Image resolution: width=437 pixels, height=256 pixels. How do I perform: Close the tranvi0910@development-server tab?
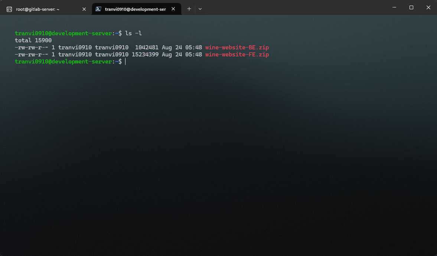point(173,9)
